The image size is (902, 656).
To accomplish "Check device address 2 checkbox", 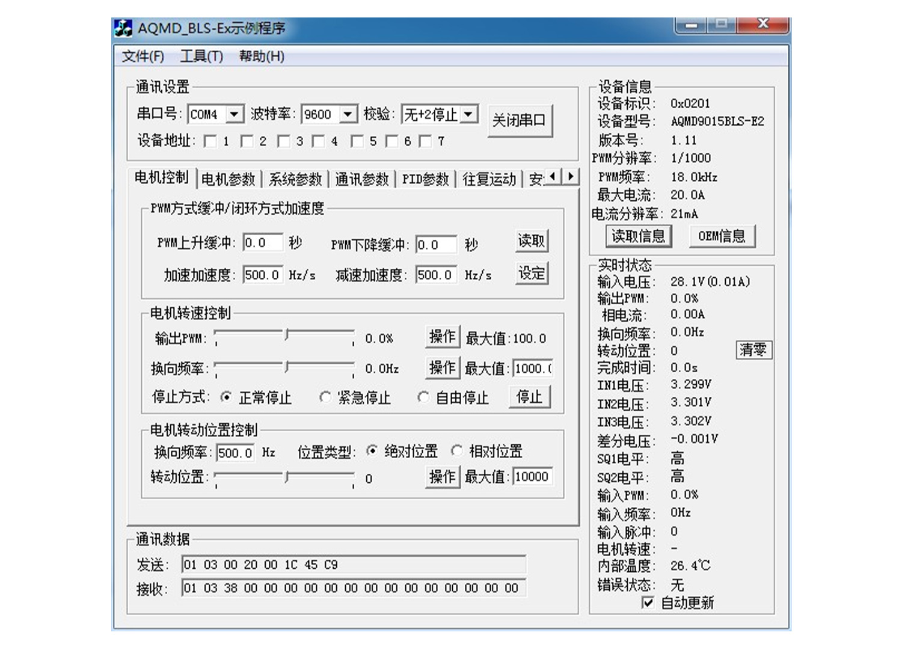I will point(247,141).
